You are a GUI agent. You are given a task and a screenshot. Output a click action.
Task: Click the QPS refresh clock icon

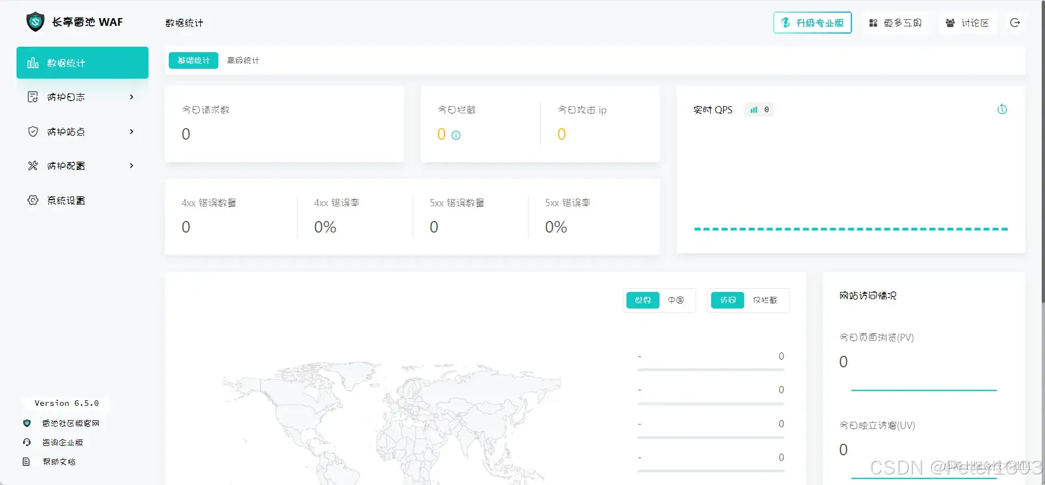1002,109
